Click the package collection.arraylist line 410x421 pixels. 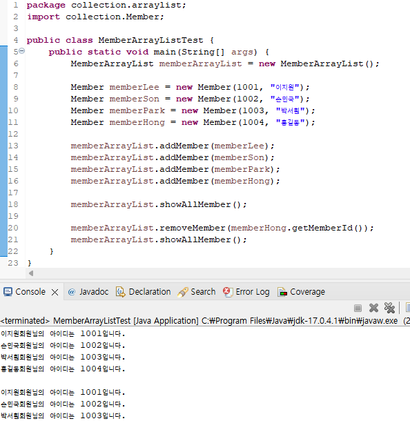point(106,5)
